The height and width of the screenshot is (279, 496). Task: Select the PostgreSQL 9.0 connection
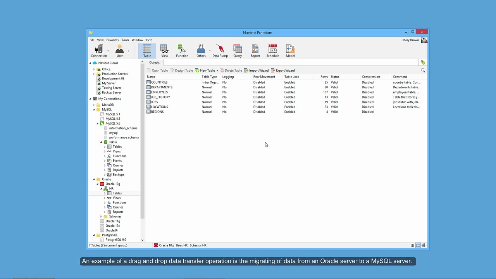tap(115, 240)
